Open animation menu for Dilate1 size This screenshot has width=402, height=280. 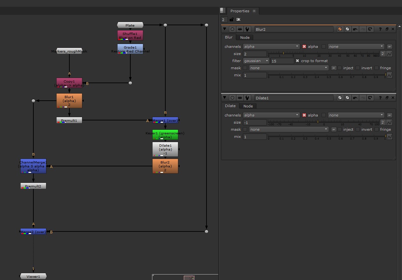point(389,122)
